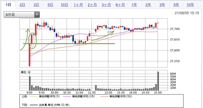Click the 15:00 time axis label
Viewport: 203px width, 108px height.
point(158,93)
